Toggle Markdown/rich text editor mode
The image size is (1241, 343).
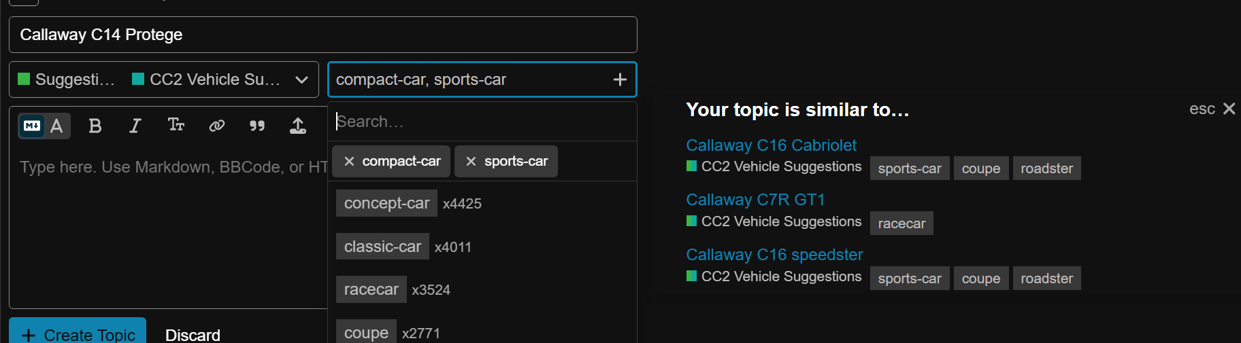pos(44,126)
